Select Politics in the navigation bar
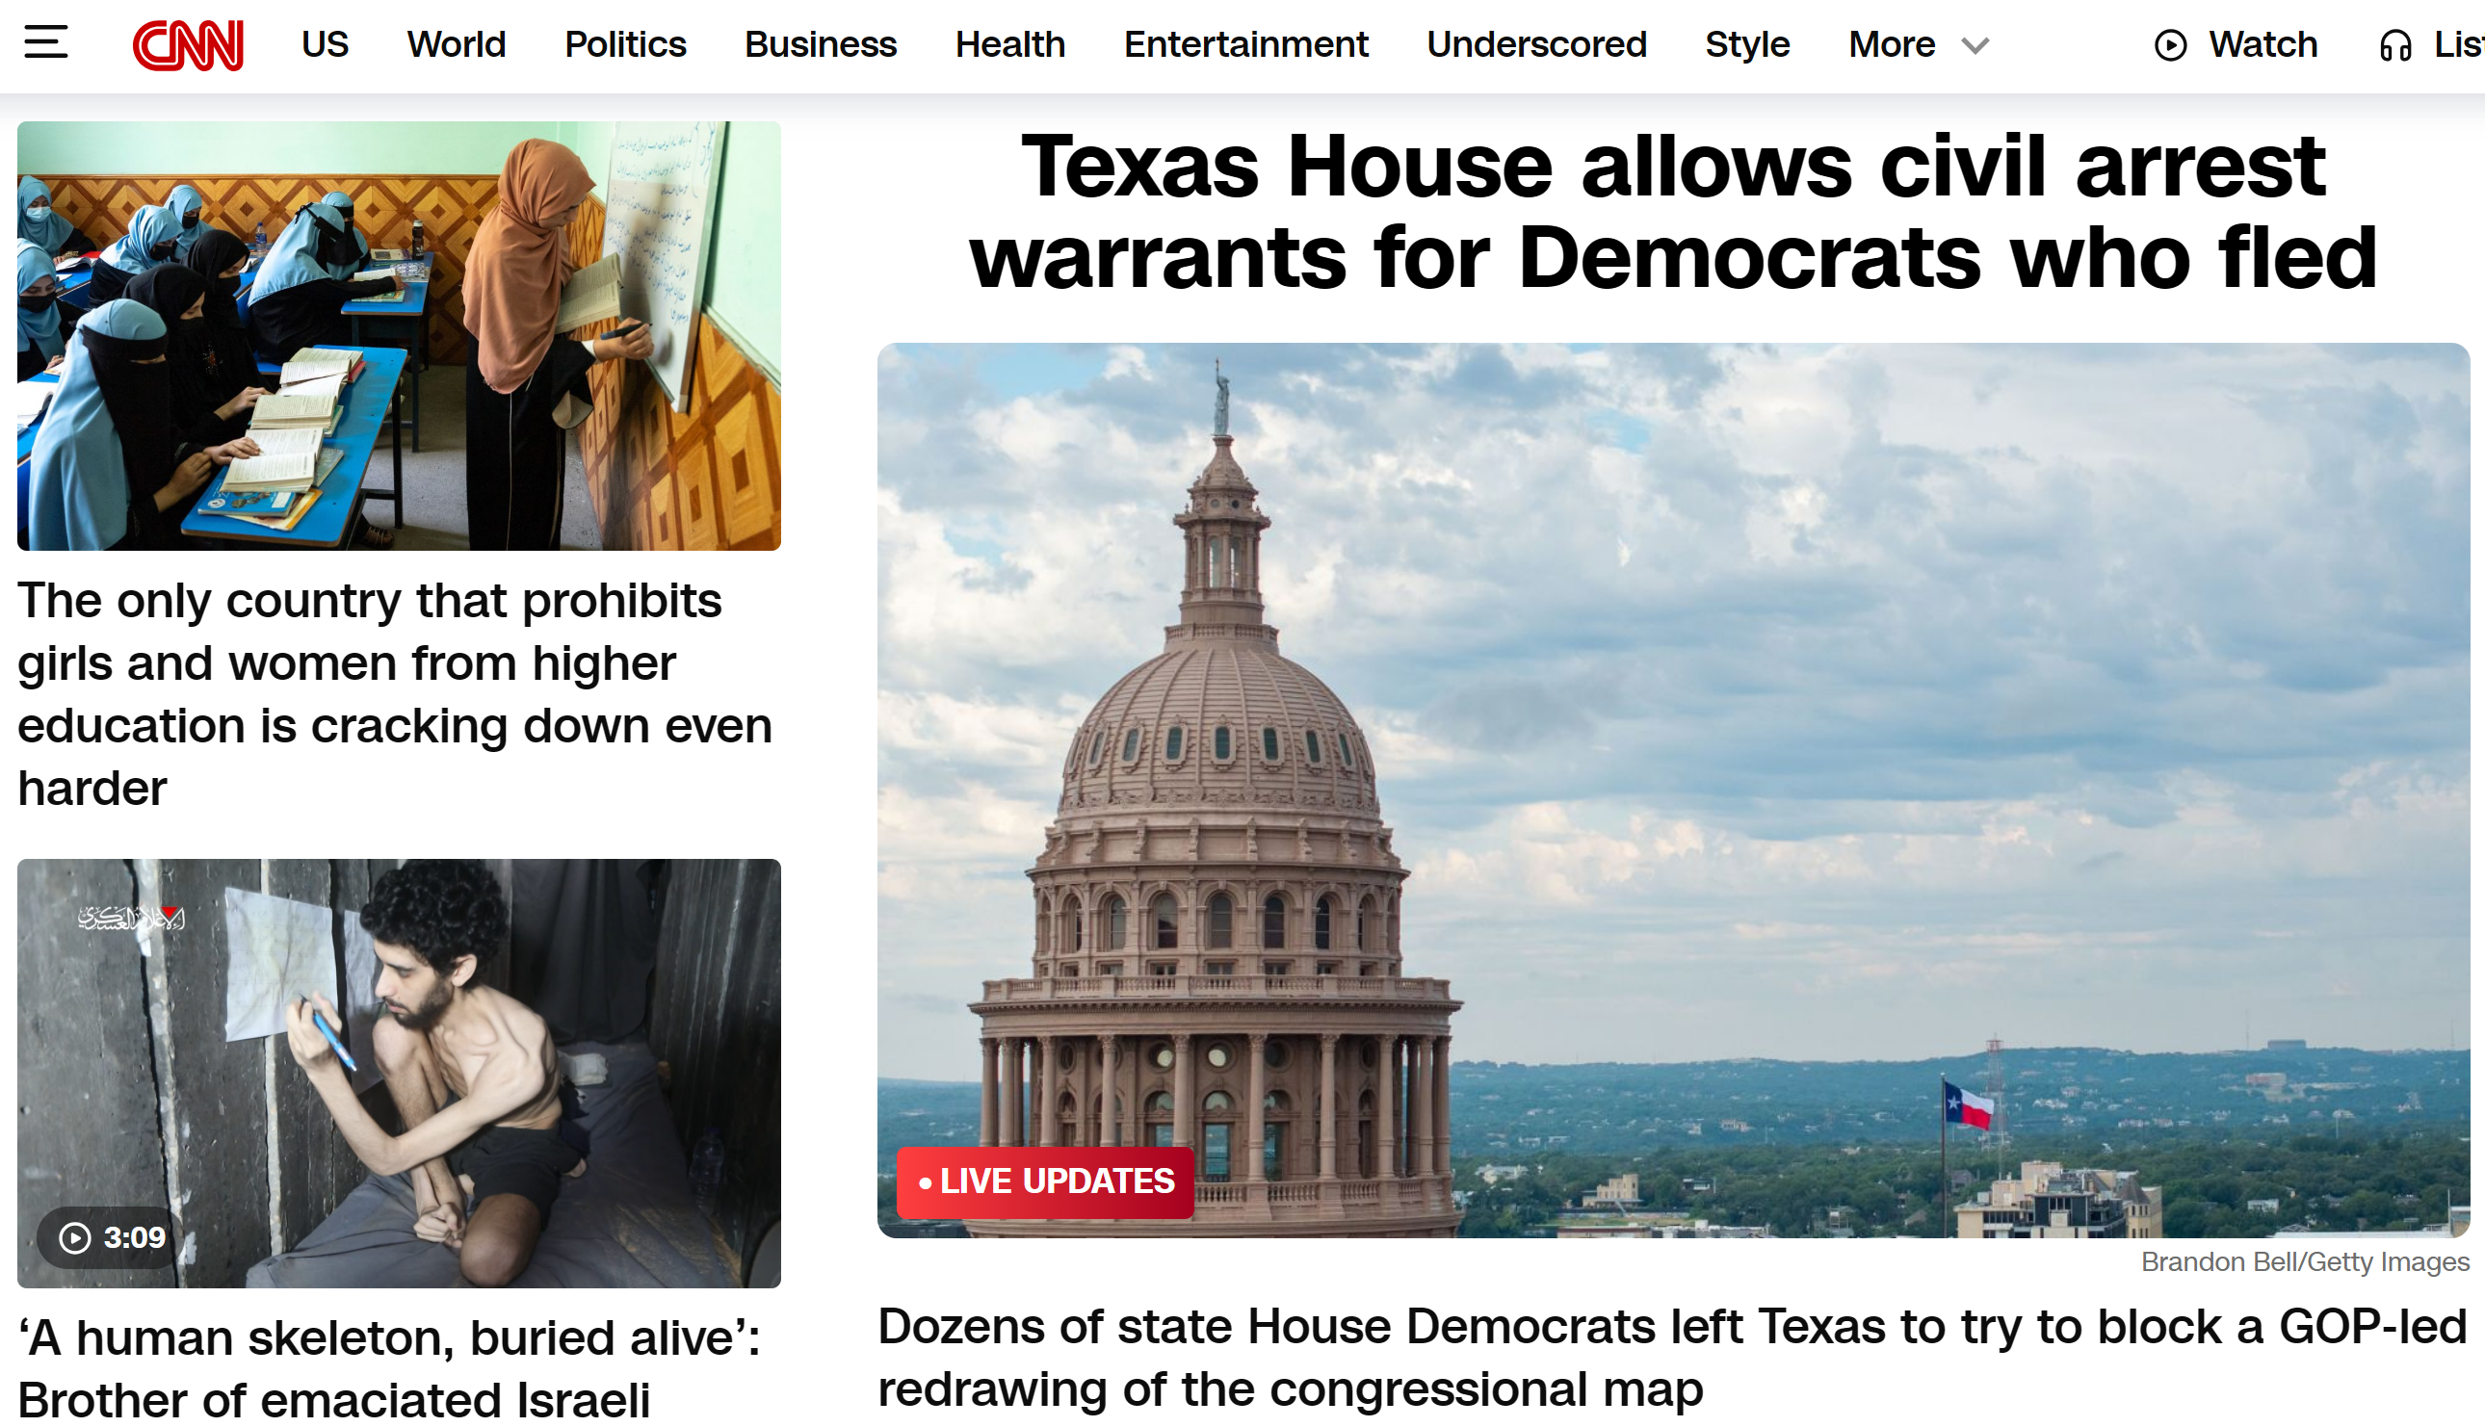This screenshot has height=1427, width=2485. click(x=625, y=45)
